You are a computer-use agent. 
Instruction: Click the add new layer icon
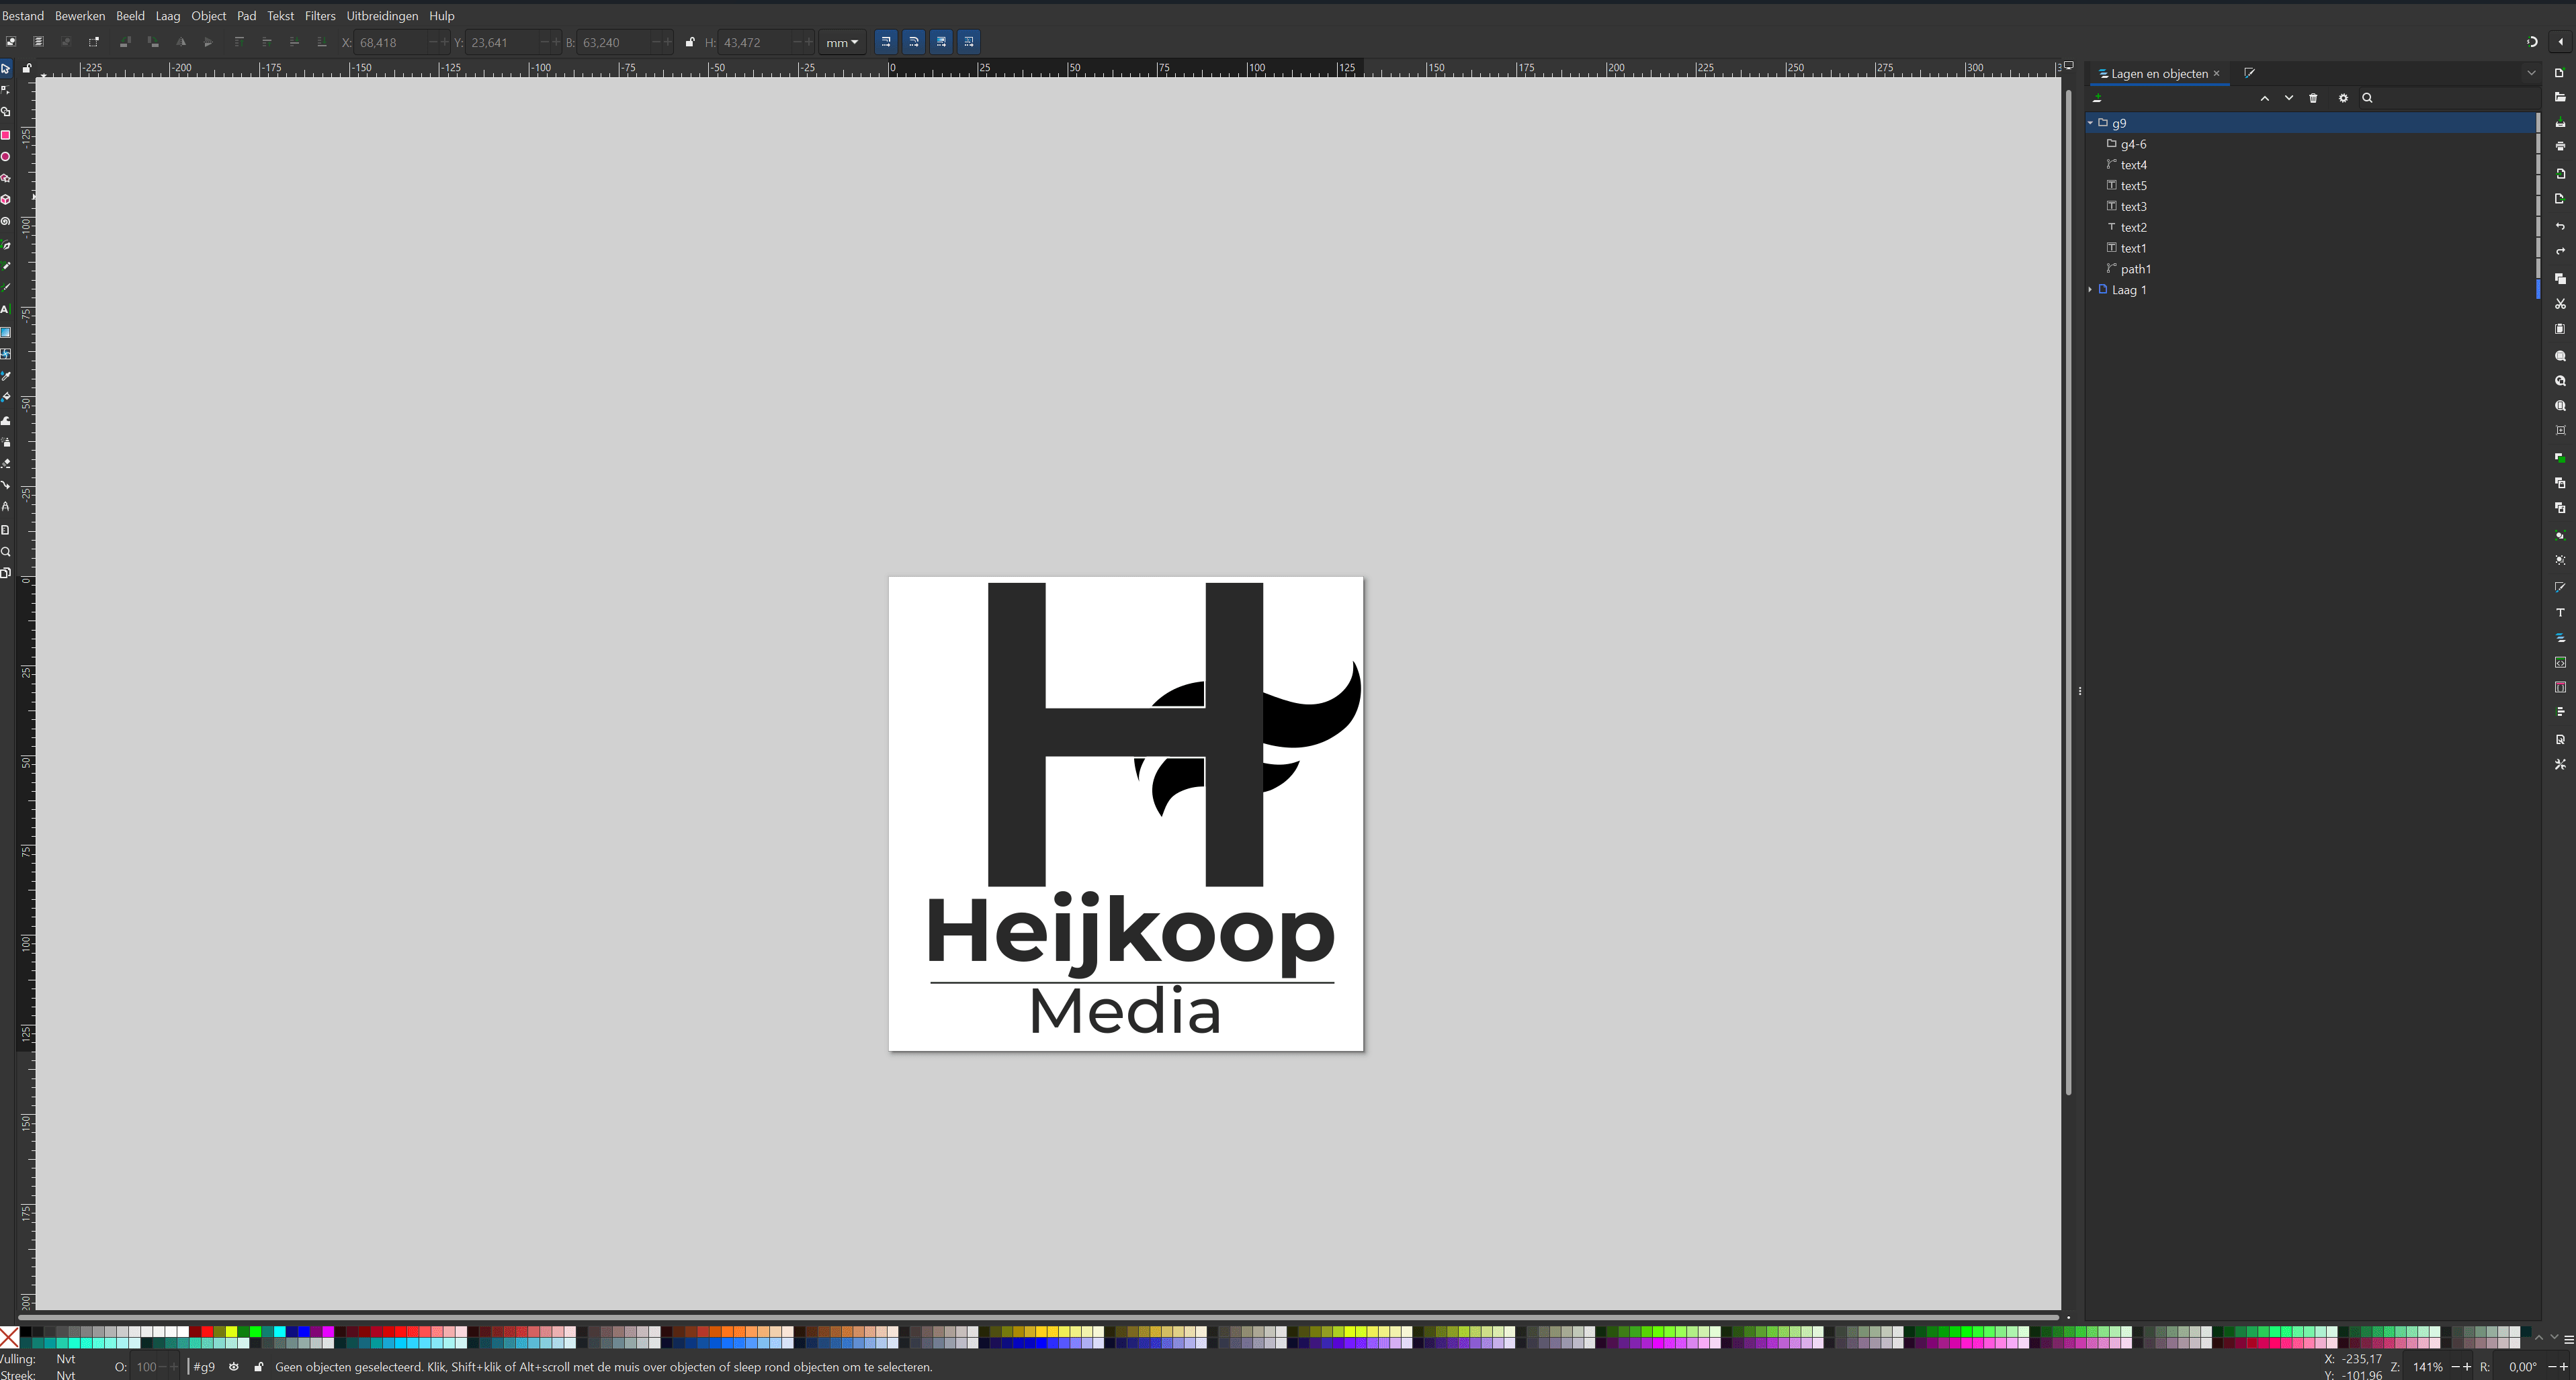coord(2098,98)
